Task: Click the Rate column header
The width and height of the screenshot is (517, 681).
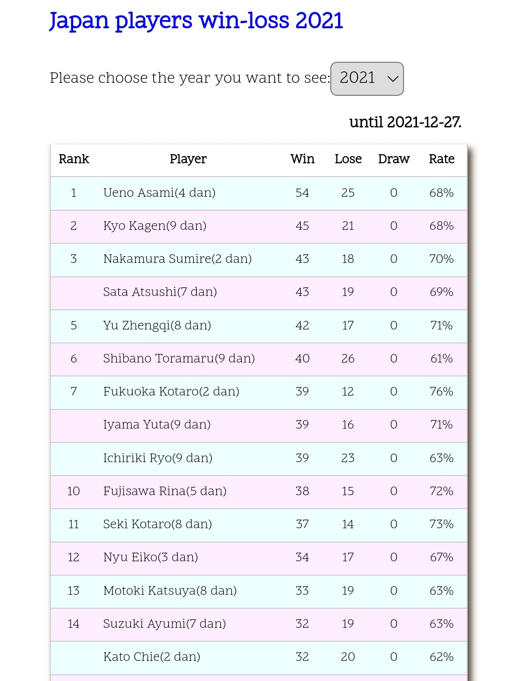Action: 441,159
